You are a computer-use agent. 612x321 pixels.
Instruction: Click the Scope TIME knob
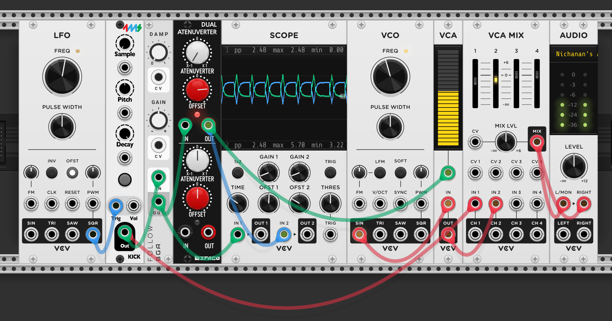(x=238, y=204)
